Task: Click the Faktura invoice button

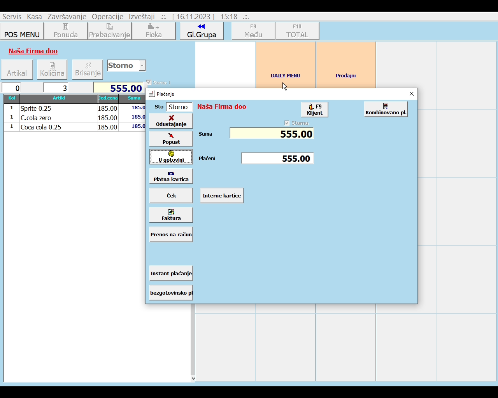Action: (x=171, y=215)
